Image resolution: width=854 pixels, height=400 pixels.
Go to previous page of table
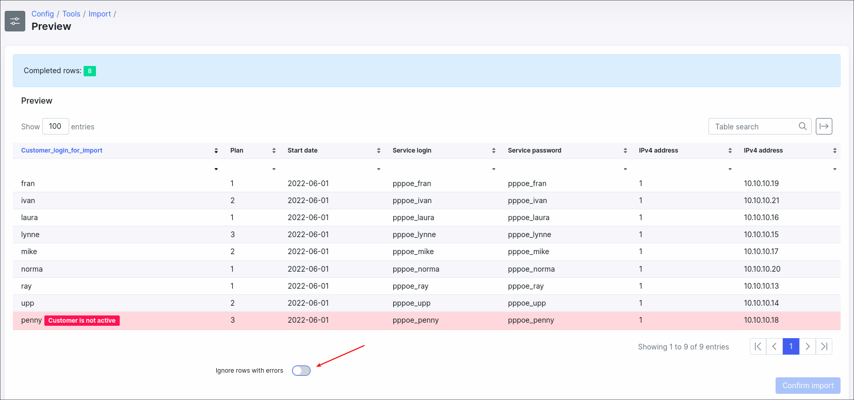coord(775,346)
